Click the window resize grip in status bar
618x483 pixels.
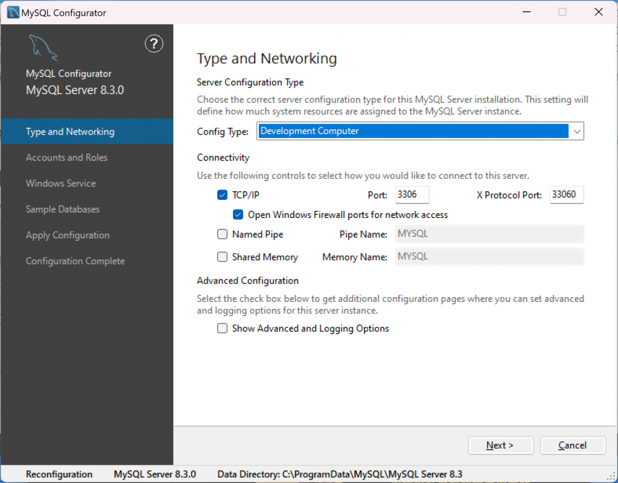click(611, 476)
